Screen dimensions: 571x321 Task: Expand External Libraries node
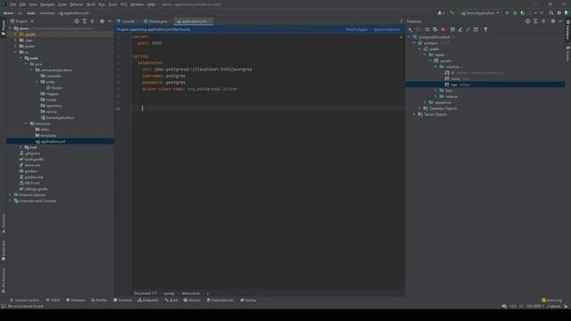coord(10,195)
